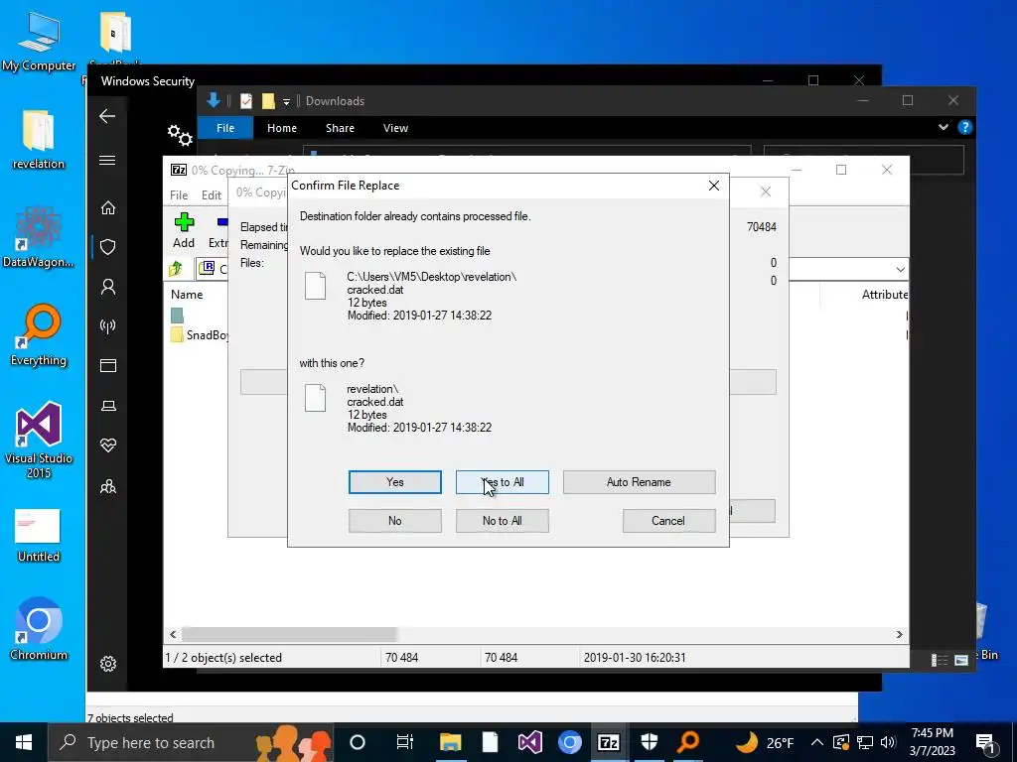Screen dimensions: 1017x762
Task: Open Firewall & network protection icon
Action: [x=107, y=325]
